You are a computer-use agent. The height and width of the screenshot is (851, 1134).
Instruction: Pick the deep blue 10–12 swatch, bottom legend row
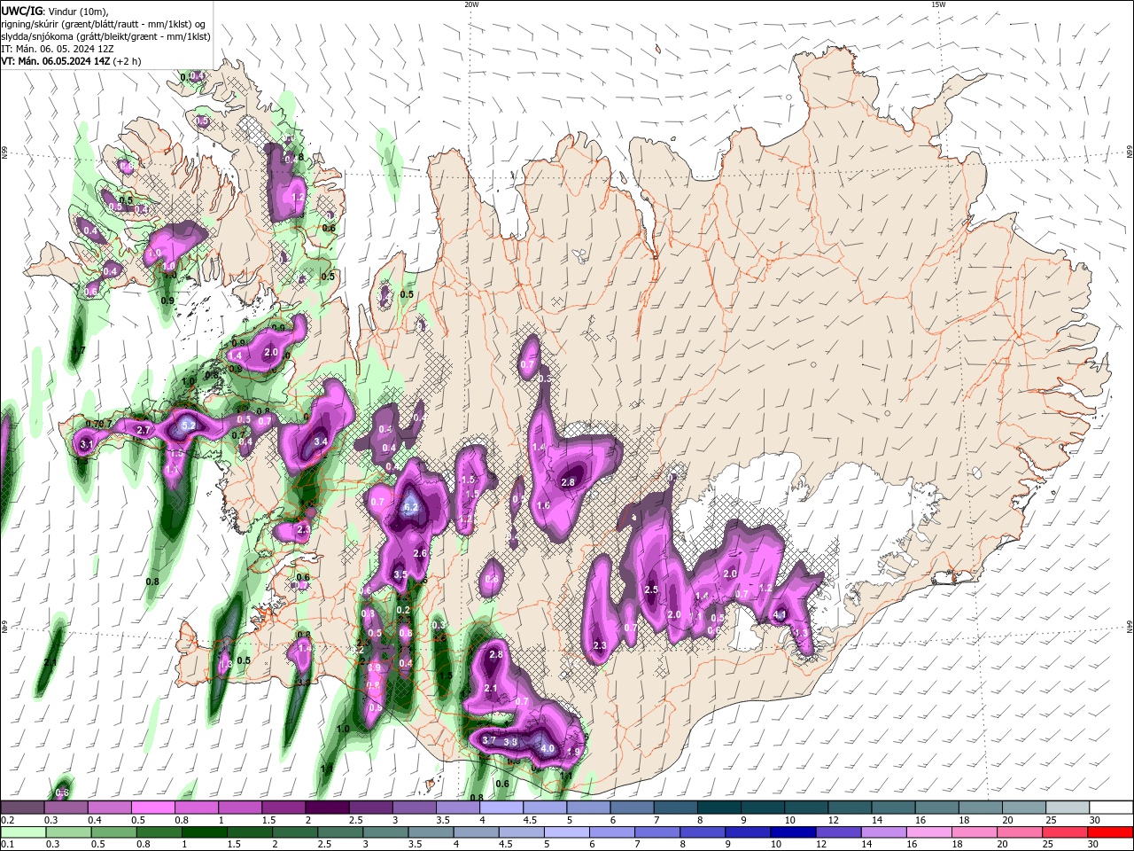[792, 832]
